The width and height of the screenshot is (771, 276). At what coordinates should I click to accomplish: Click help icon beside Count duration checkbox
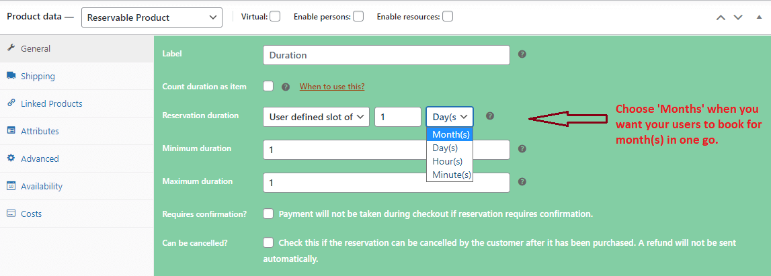(286, 87)
